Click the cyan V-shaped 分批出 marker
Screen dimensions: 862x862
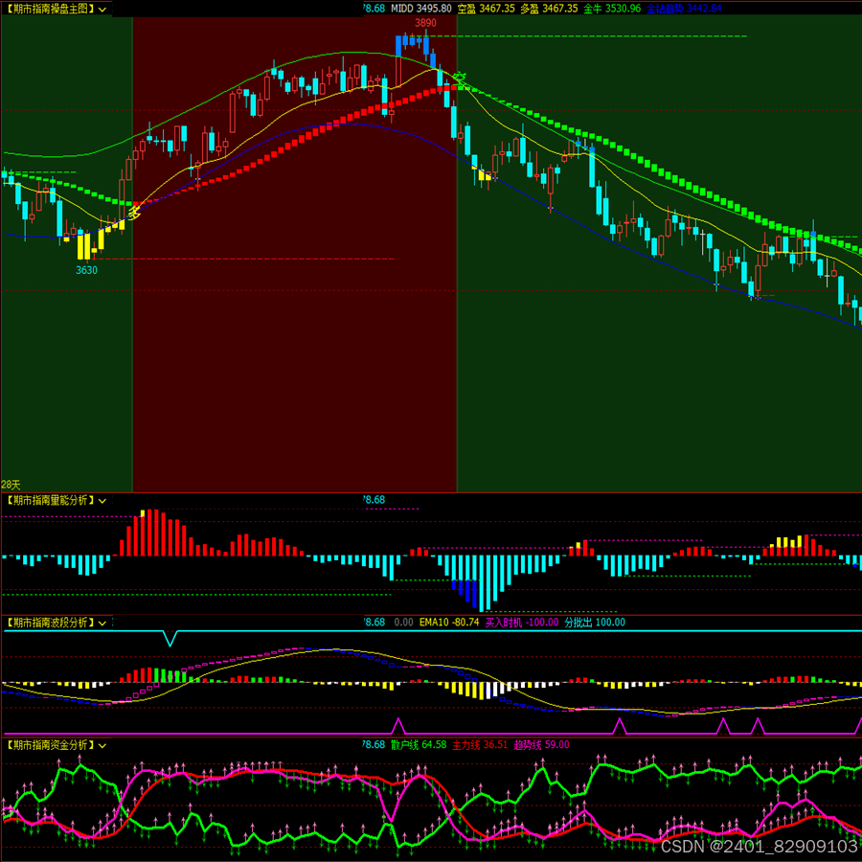[x=170, y=638]
